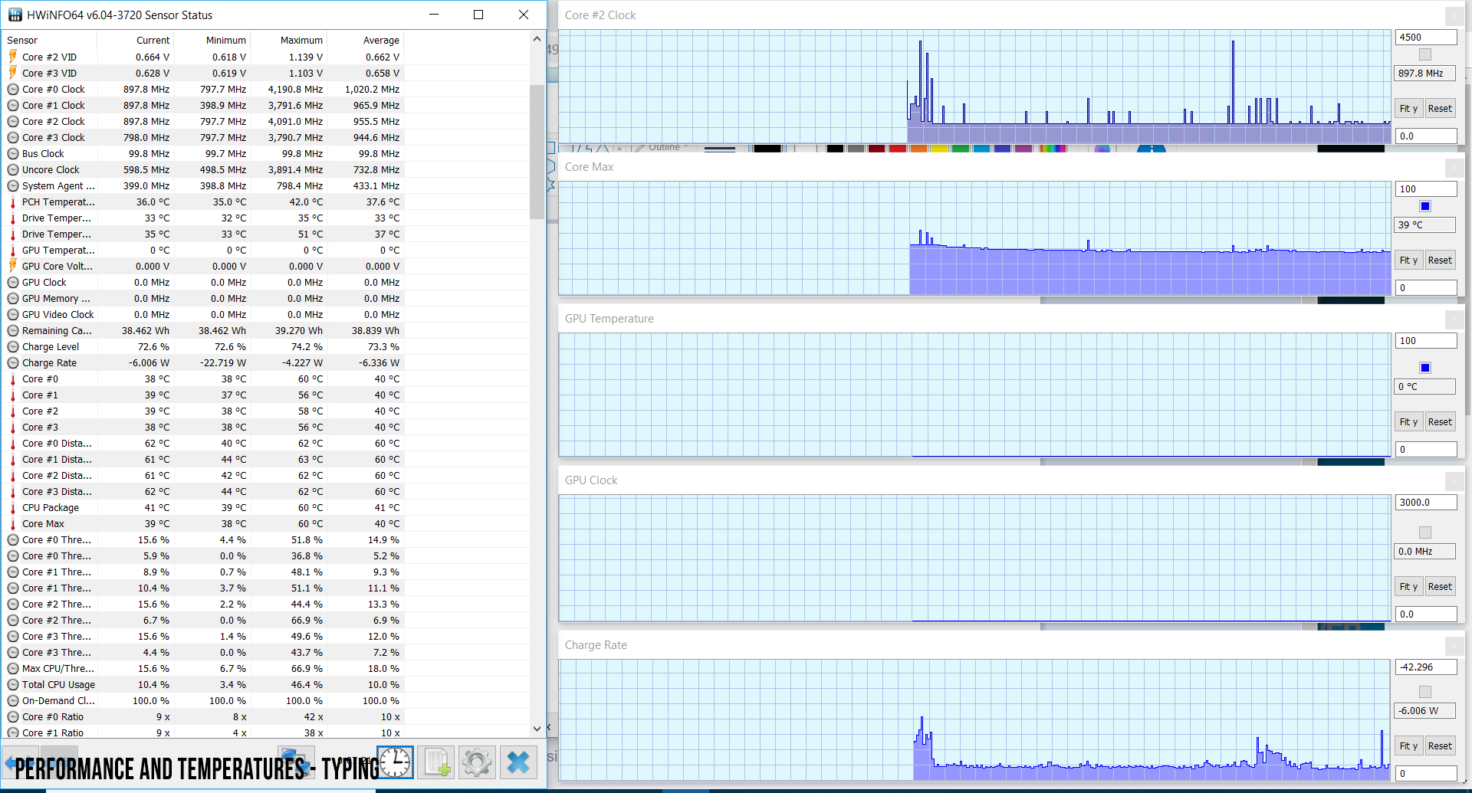Click the Minimum column header
This screenshot has height=793, width=1472.
[212, 41]
